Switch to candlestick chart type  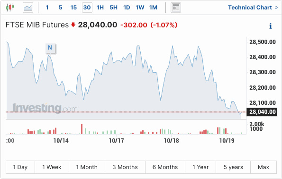(x=10, y=8)
